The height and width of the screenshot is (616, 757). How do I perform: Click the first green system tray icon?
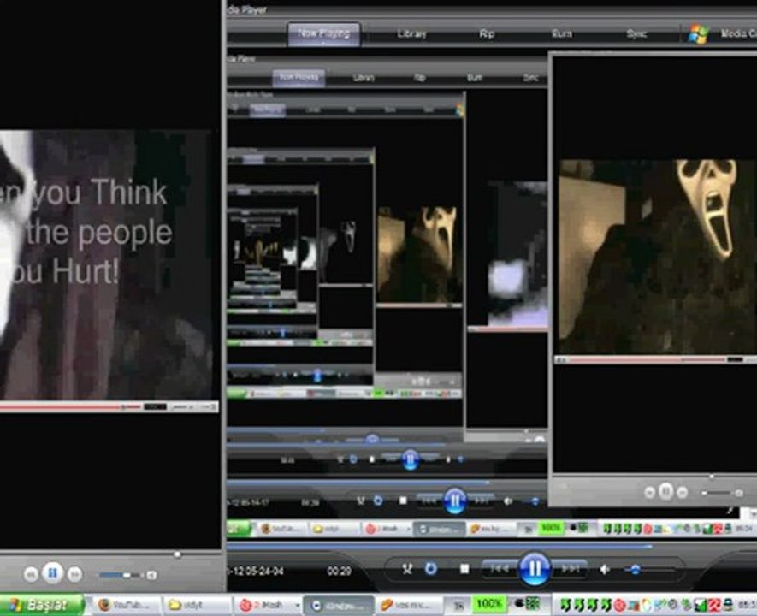point(565,605)
